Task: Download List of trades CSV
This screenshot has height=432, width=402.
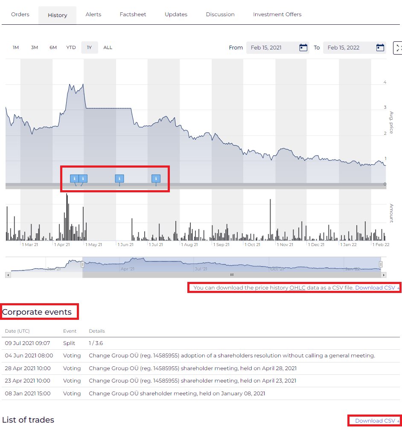Action: tap(377, 421)
